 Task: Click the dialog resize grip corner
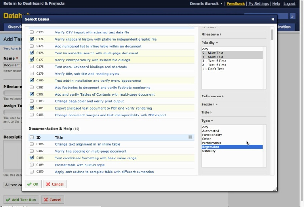pyautogui.click(x=275, y=189)
